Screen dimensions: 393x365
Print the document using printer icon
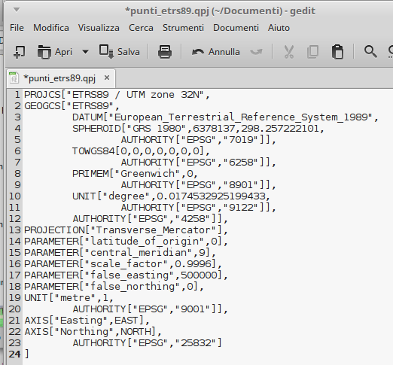pyautogui.click(x=165, y=52)
